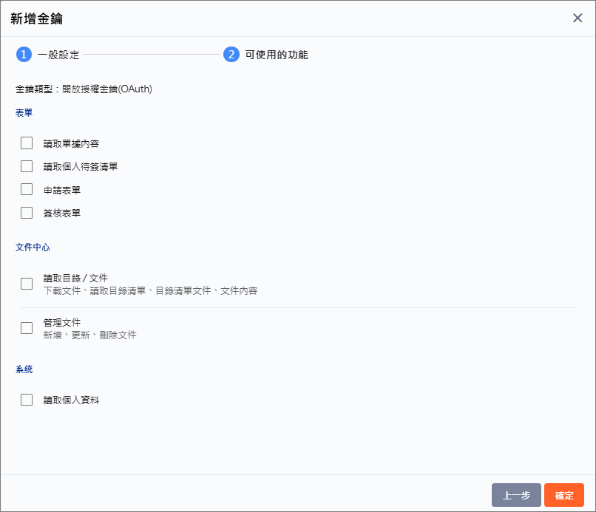
Task: Tick the 讀取個人資料 checkbox
Action: tap(27, 400)
